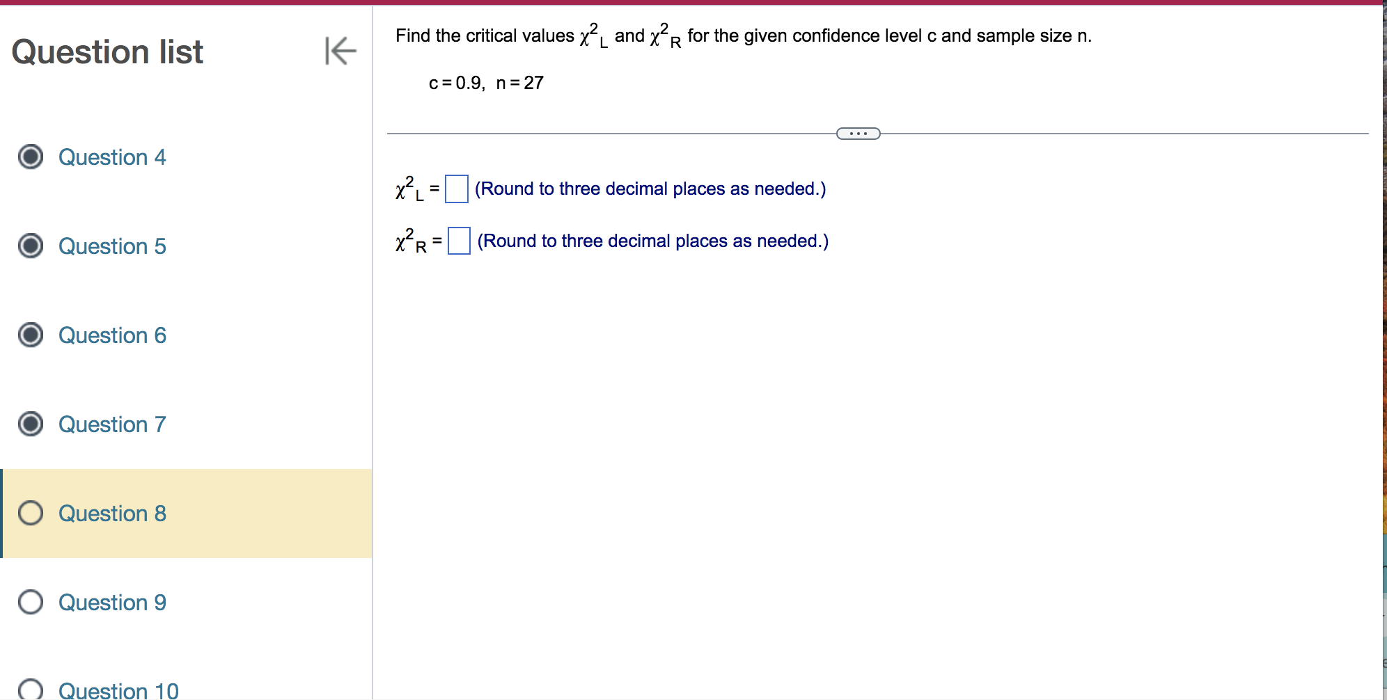This screenshot has height=700, width=1387.
Task: Go to Question 9
Action: click(x=112, y=603)
